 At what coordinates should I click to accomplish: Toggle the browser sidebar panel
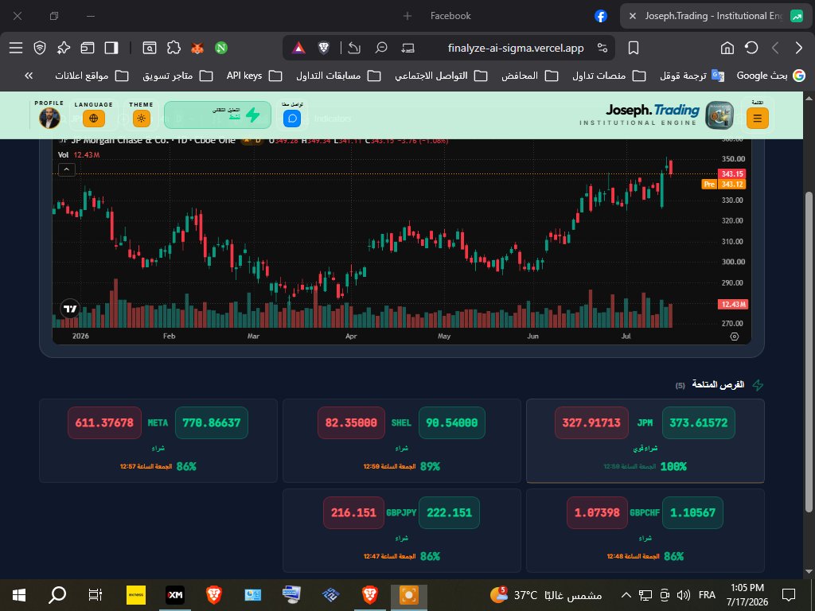tap(111, 48)
